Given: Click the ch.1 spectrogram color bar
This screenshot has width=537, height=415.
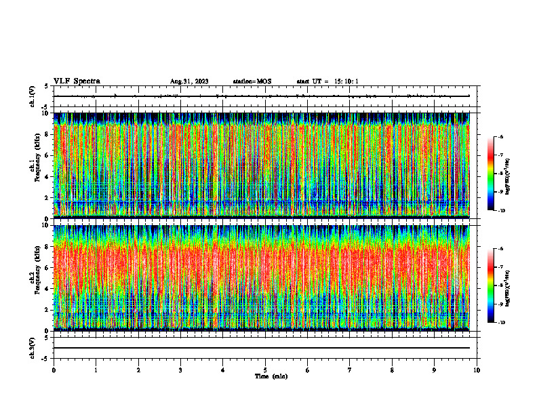Looking at the screenshot, I should click(x=490, y=174).
